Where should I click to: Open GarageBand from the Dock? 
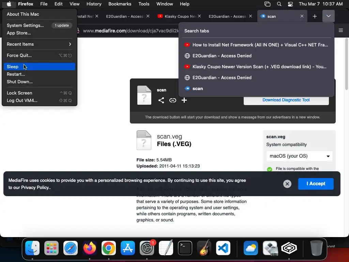tap(204, 248)
